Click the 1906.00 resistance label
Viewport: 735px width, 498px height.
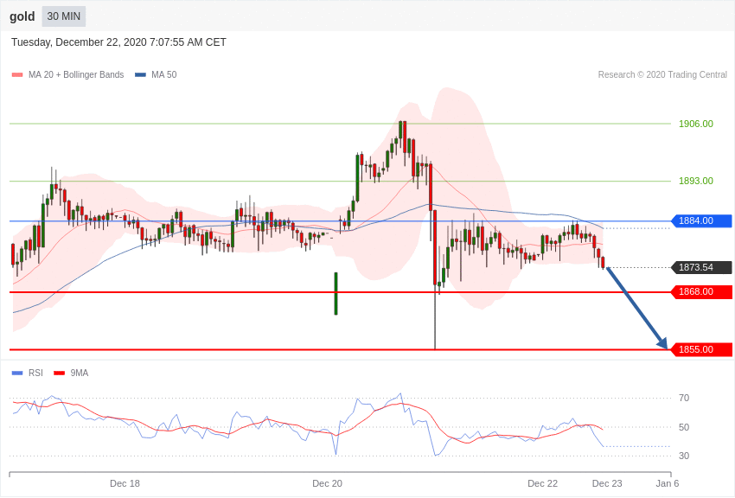[696, 124]
